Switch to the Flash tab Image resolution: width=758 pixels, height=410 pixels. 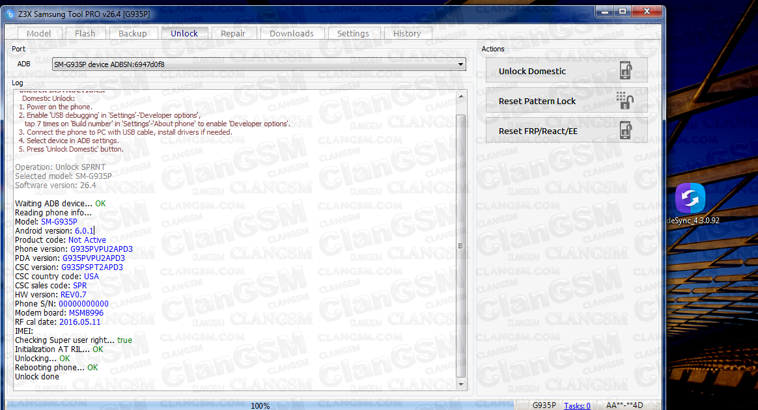click(85, 33)
